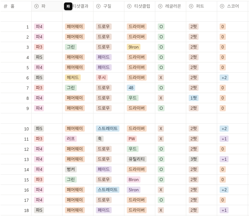Image resolution: width=249 pixels, height=216 pixels.
Task: Click the 9Iron club tag in hole 3
Action: coord(134,47)
